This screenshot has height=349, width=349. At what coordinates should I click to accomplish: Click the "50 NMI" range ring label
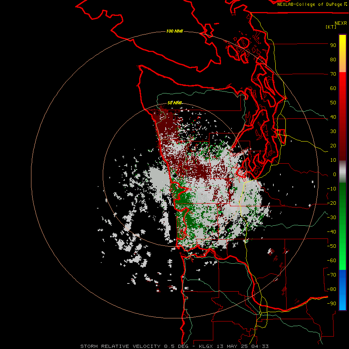(174, 103)
